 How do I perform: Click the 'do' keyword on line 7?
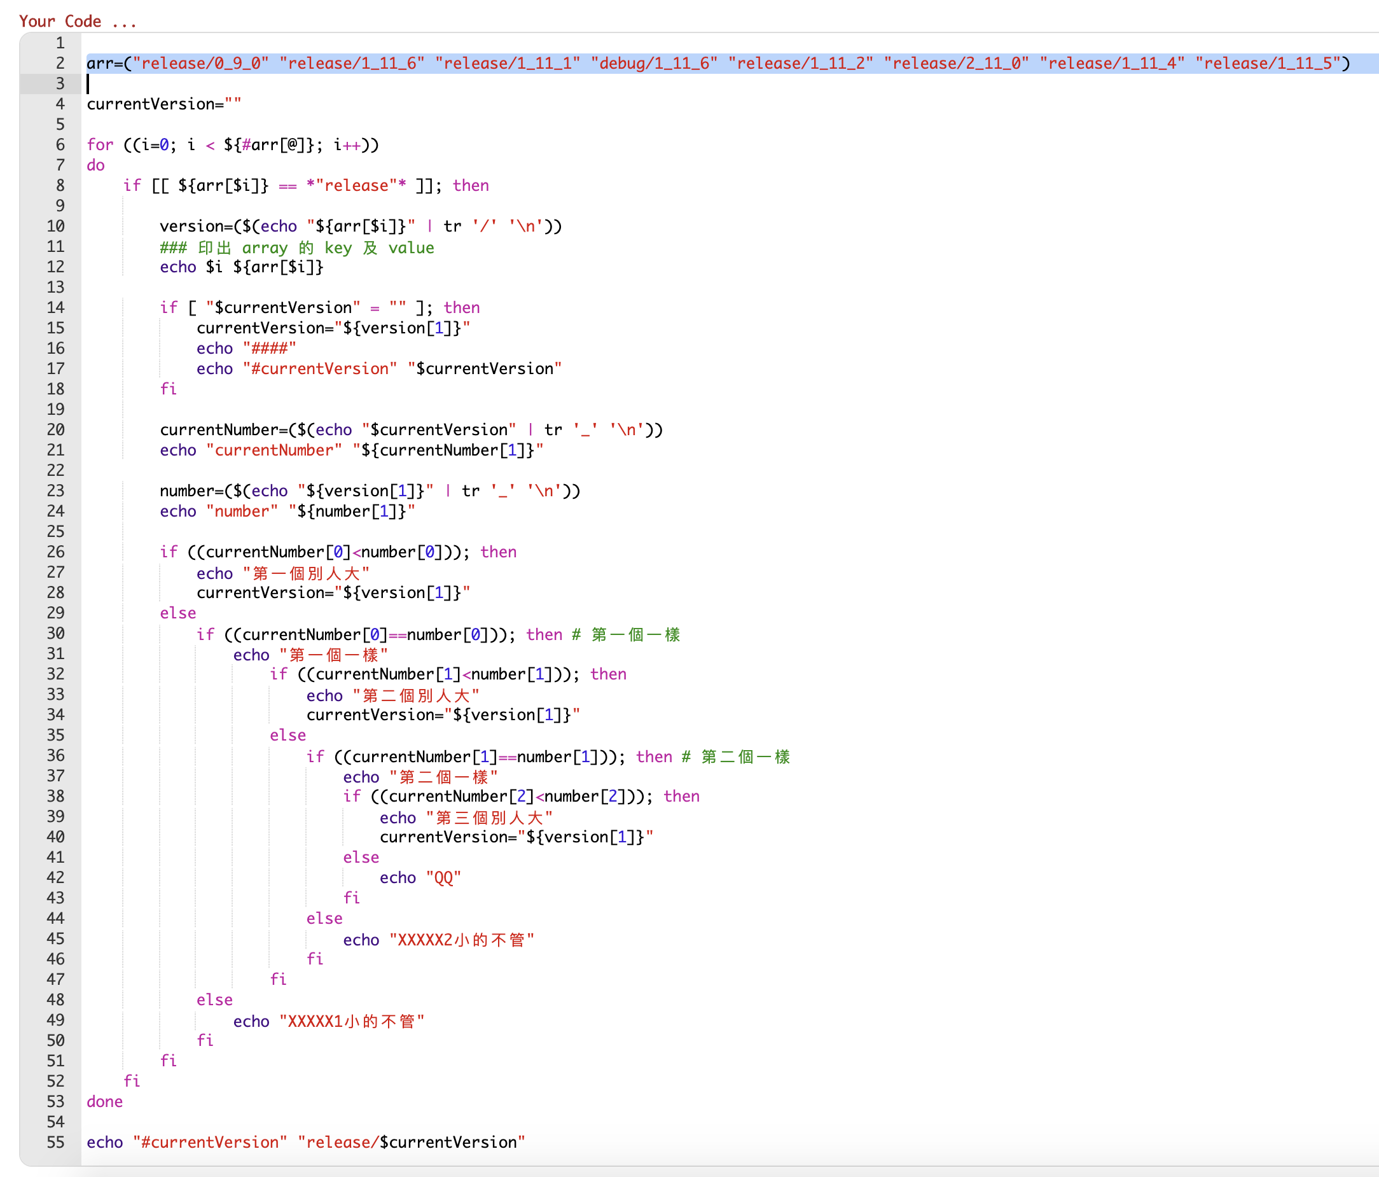96,165
